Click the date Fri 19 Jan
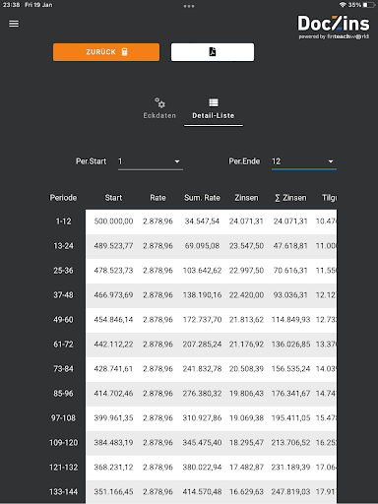Image resolution: width=378 pixels, height=504 pixels. tap(38, 5)
